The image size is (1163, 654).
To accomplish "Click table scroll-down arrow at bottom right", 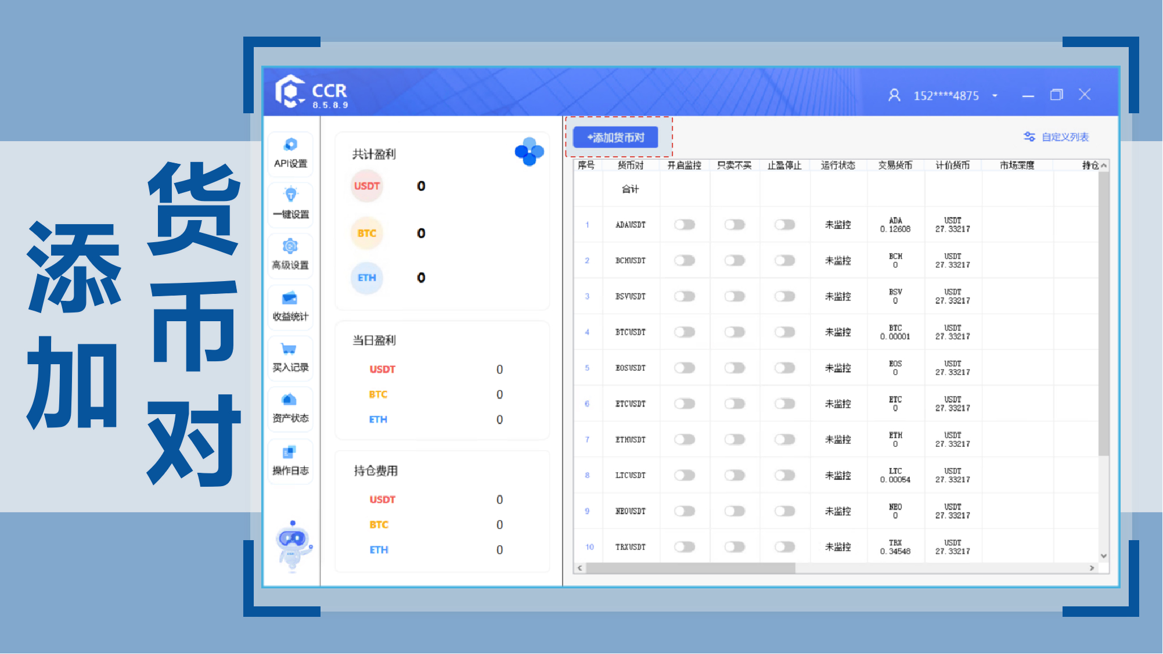I will (x=1103, y=556).
